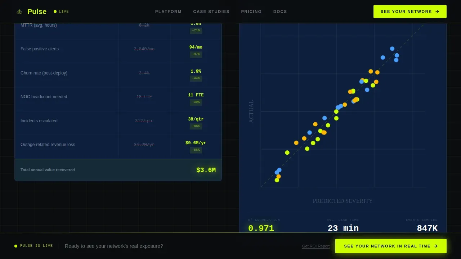
Task: Click the LIVE status dot indicator
Action: (55, 12)
